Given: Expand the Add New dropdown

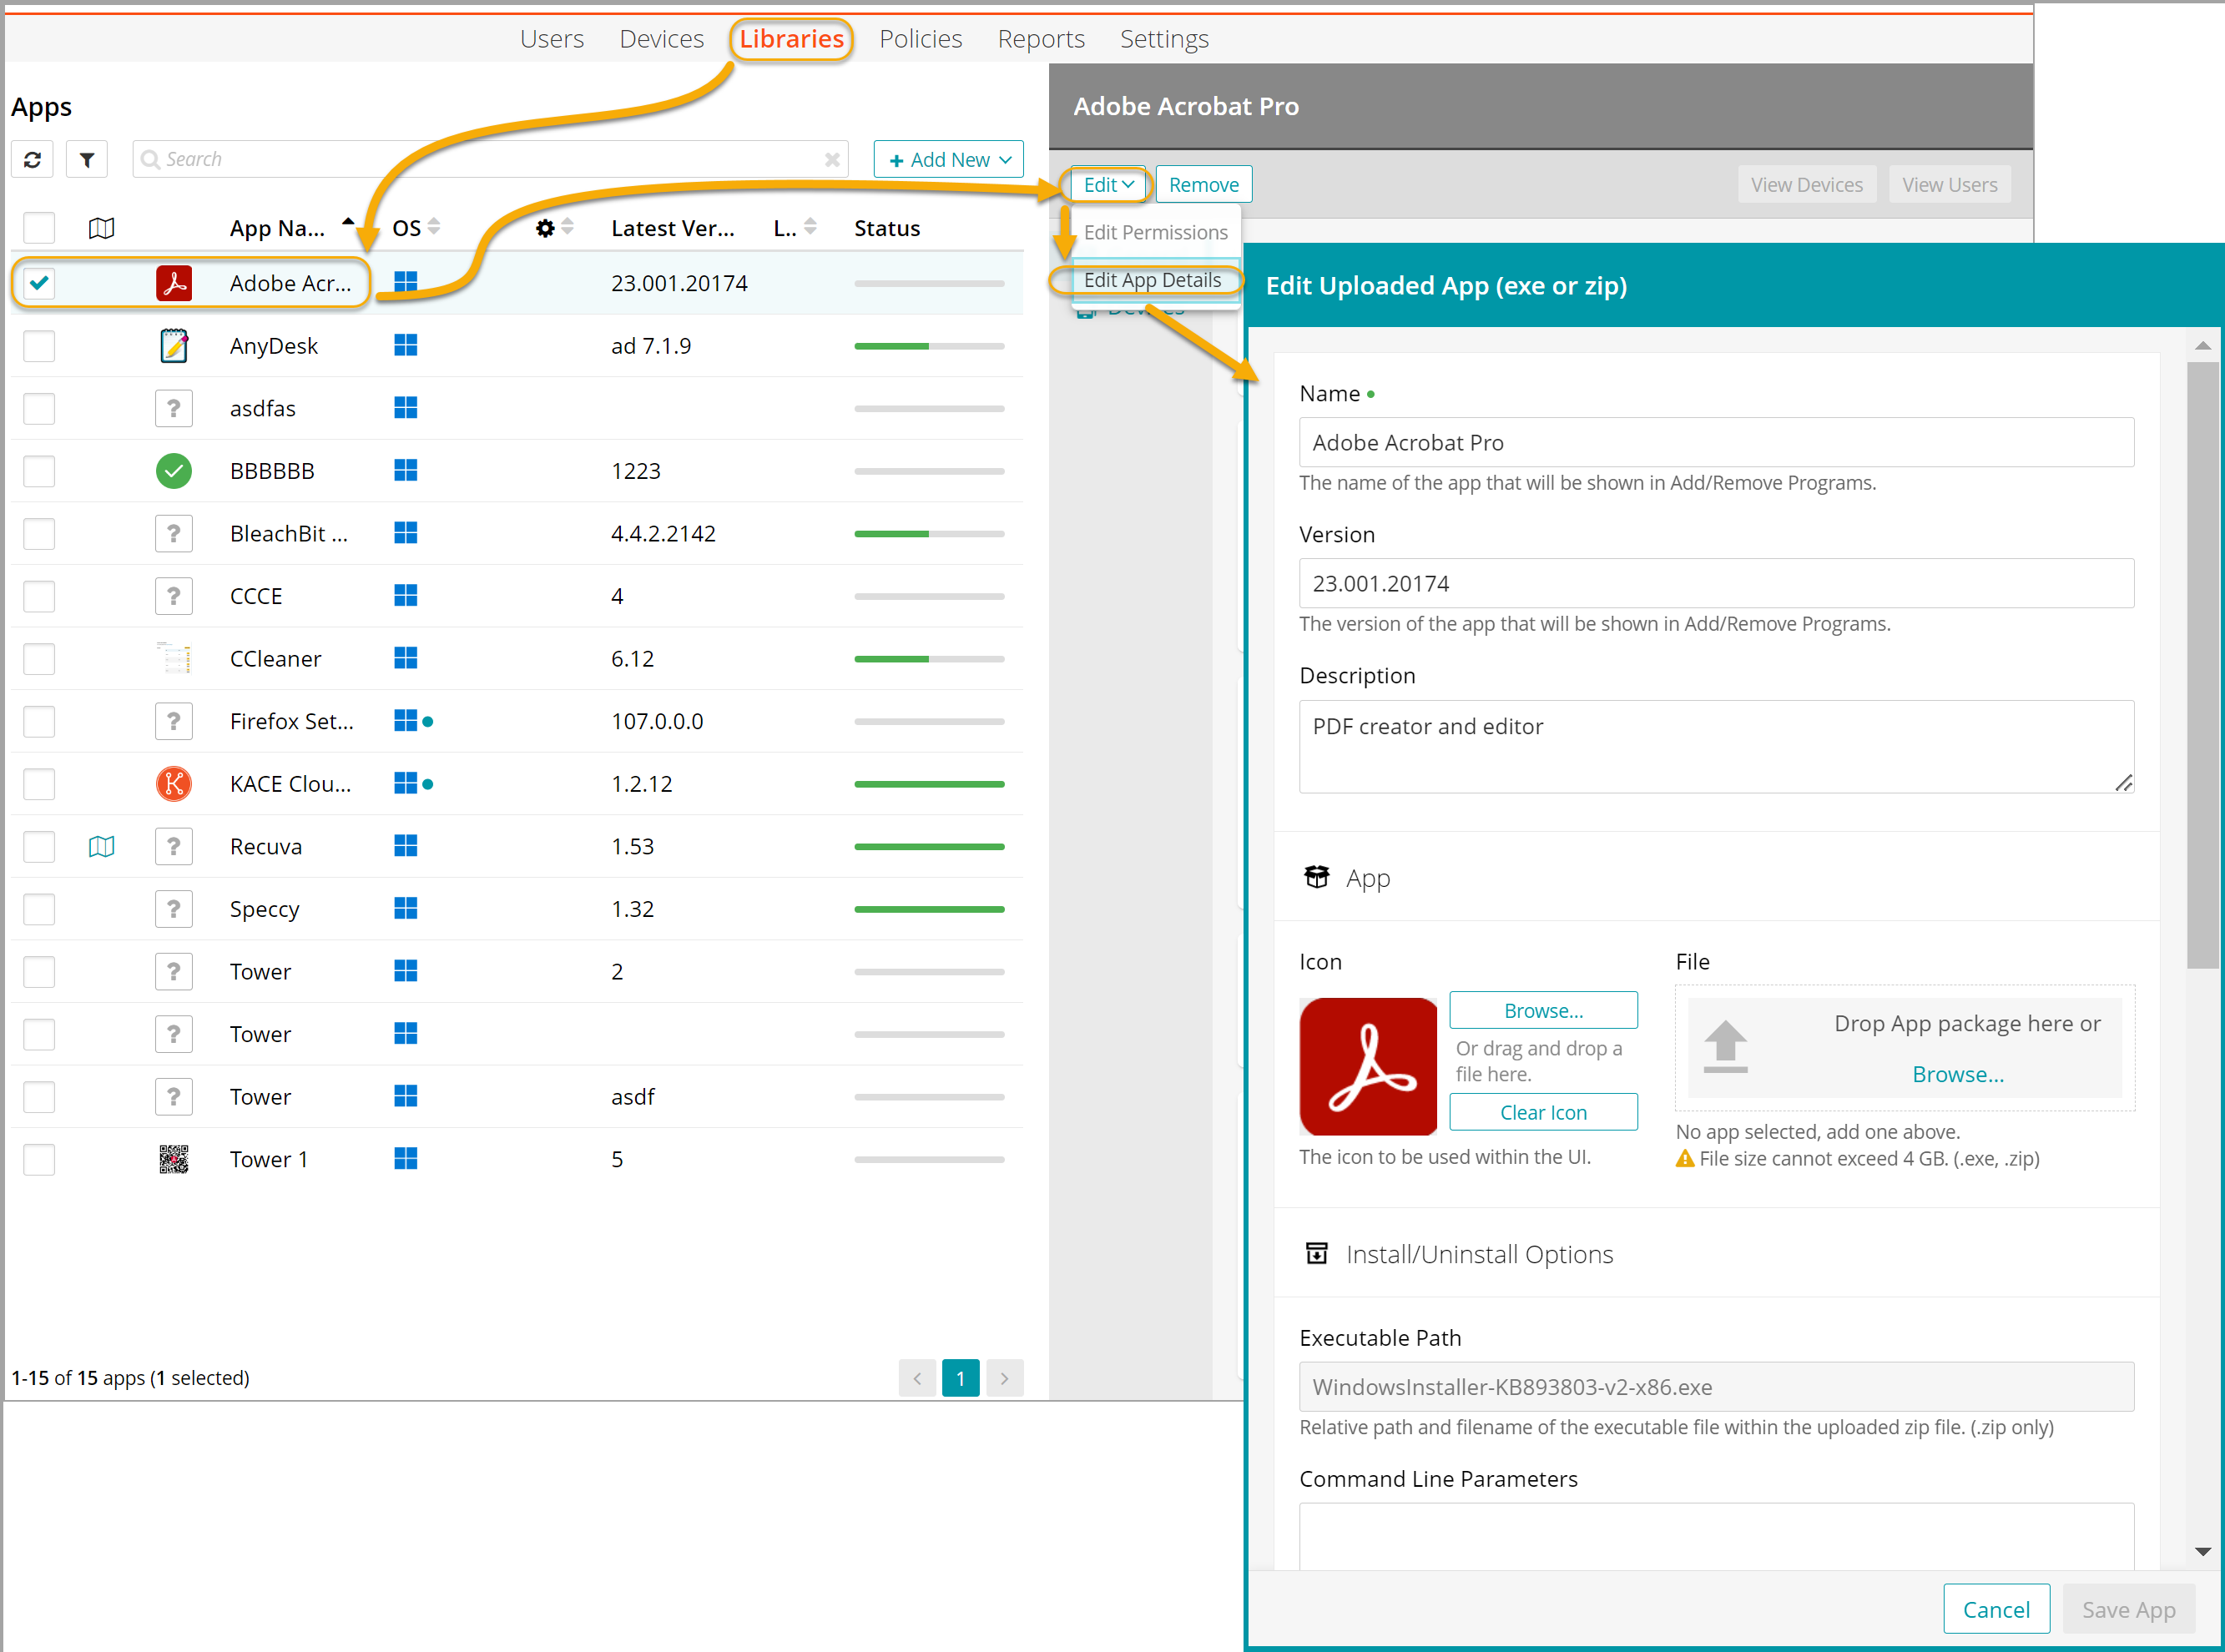Looking at the screenshot, I should (948, 160).
